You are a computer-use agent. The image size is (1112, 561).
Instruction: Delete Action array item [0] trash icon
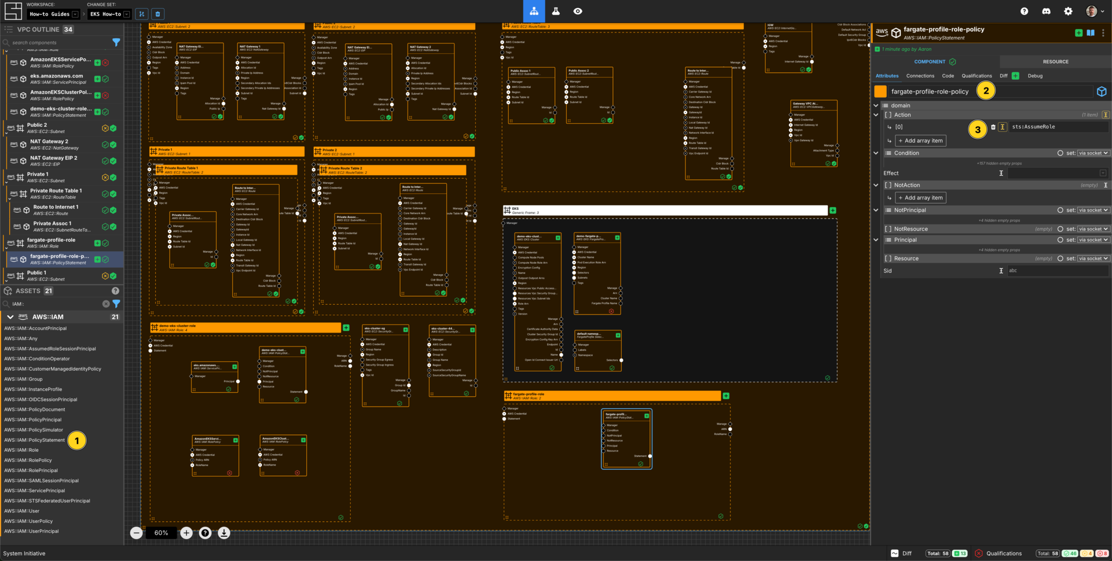point(993,127)
